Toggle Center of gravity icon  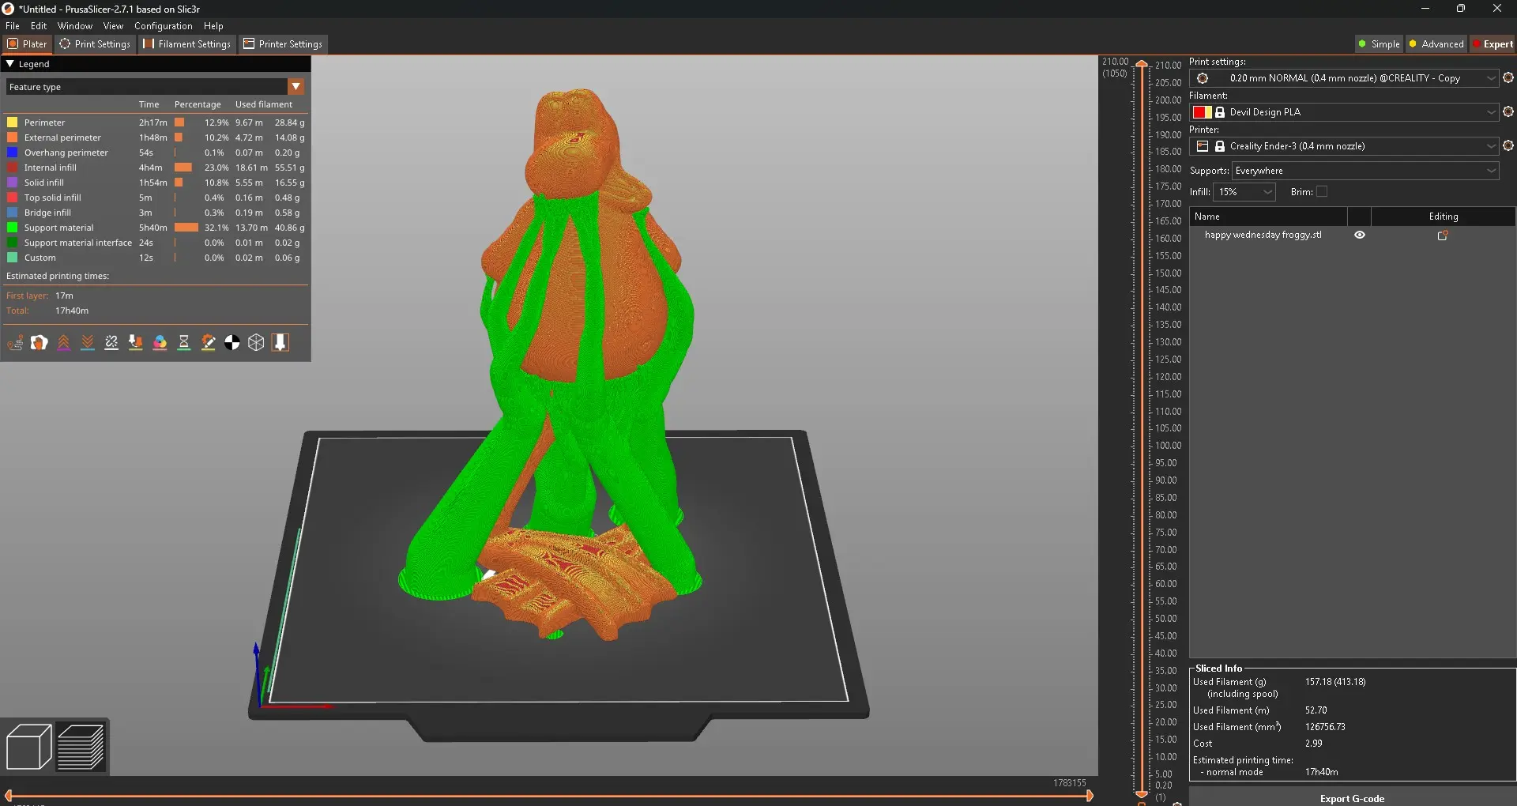point(232,343)
